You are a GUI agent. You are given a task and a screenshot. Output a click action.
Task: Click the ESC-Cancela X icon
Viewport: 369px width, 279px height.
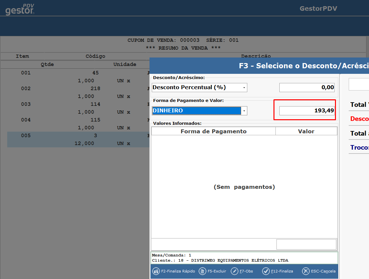[306, 271]
